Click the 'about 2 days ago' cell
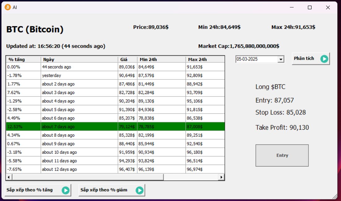The width and height of the screenshot is (341, 201). coord(79,84)
